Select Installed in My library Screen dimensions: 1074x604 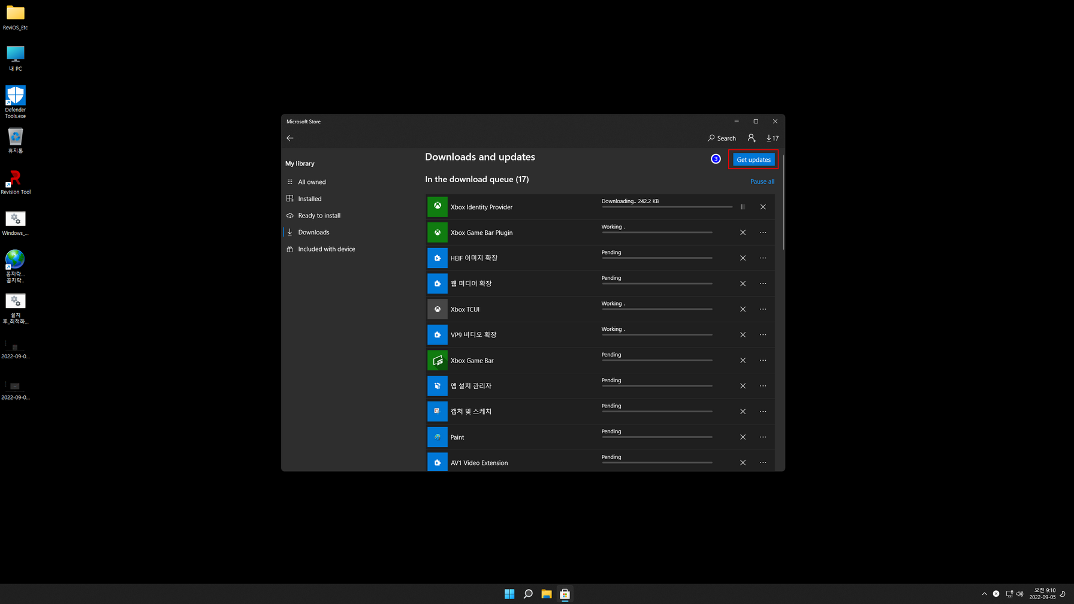tap(309, 198)
